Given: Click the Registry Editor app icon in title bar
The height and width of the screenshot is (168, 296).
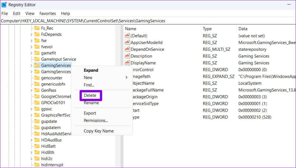Looking at the screenshot, I should coord(4,5).
